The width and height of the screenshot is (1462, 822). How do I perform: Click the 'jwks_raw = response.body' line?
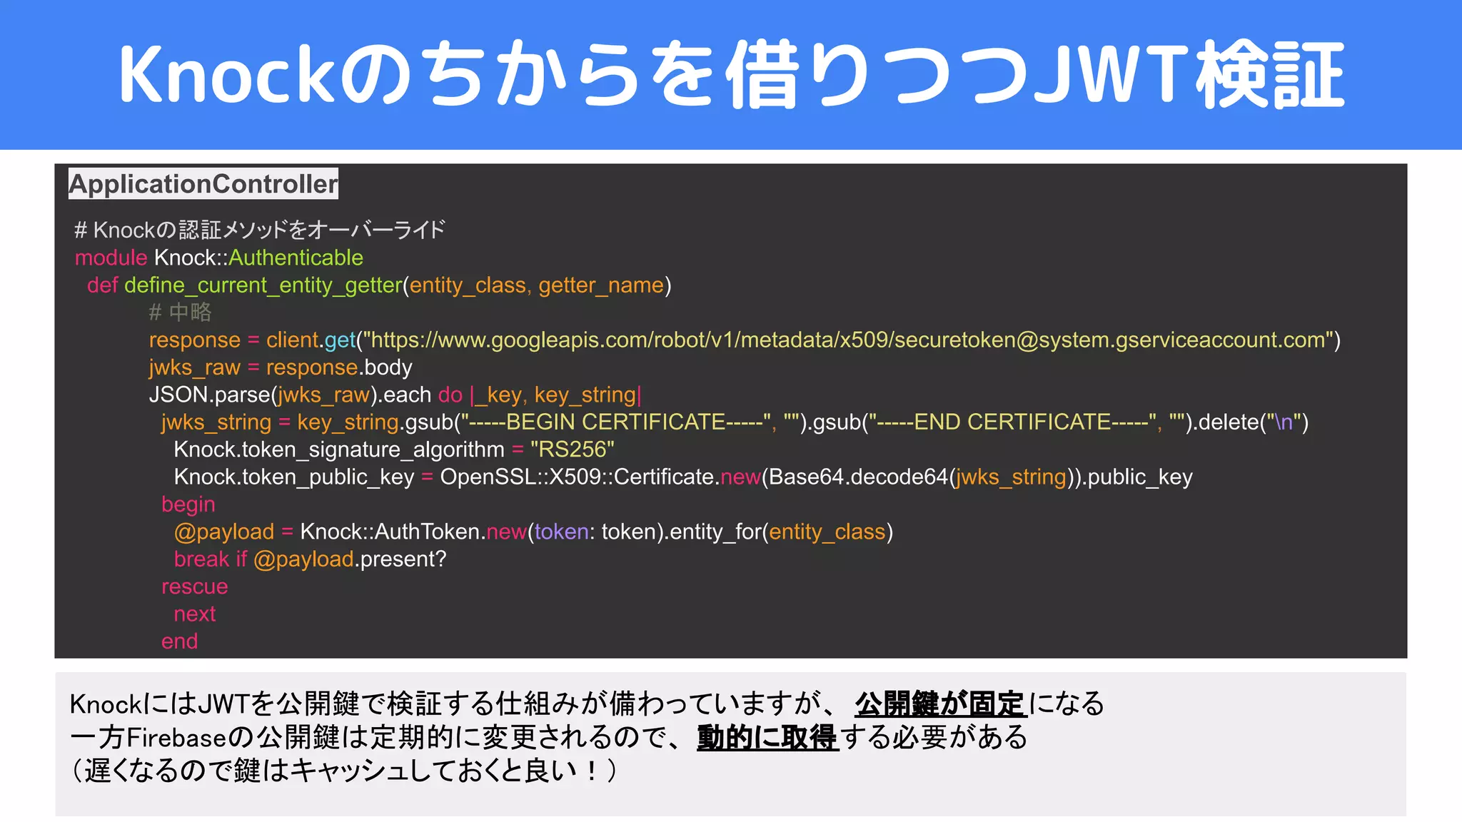click(x=281, y=367)
